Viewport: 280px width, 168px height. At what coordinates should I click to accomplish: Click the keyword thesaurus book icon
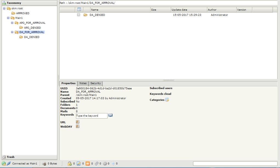tap(110, 115)
